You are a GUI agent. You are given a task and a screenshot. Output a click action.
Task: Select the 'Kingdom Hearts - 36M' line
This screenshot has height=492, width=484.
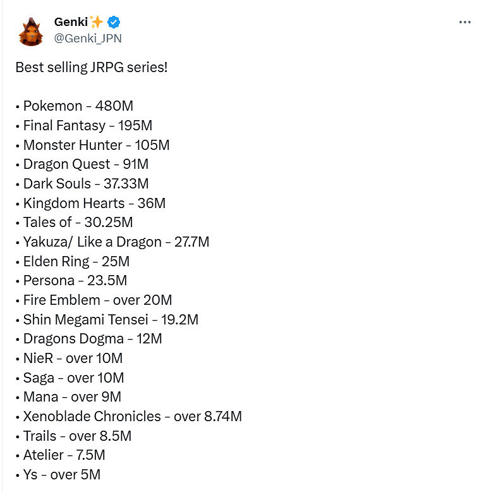point(94,203)
